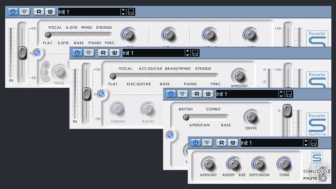The height and width of the screenshot is (189, 336).
Task: Click Read automation R in compressor plugin
Action: point(103,53)
